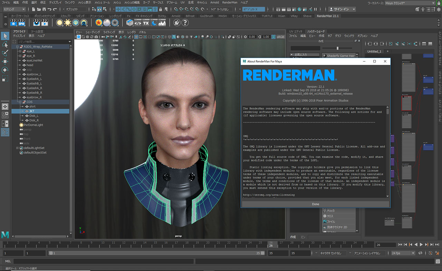Select the head mesh in outliner
Viewport: 442px width, 271px height.
pos(30,65)
